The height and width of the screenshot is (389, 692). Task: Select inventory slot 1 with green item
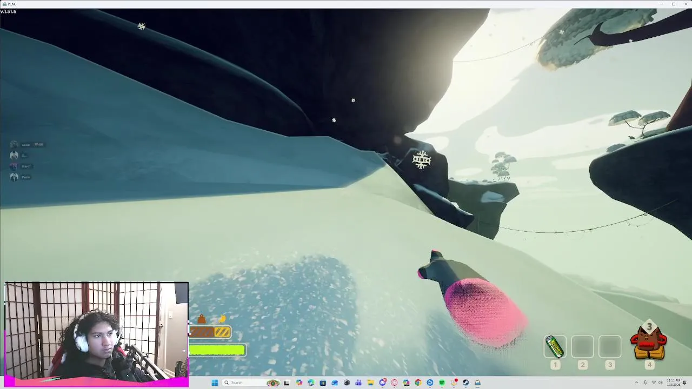point(555,346)
